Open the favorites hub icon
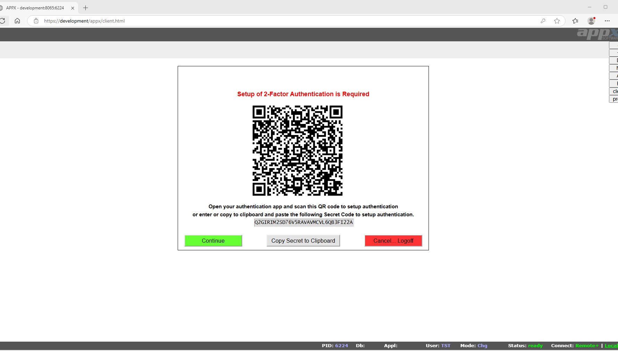This screenshot has width=618, height=351. [x=575, y=21]
